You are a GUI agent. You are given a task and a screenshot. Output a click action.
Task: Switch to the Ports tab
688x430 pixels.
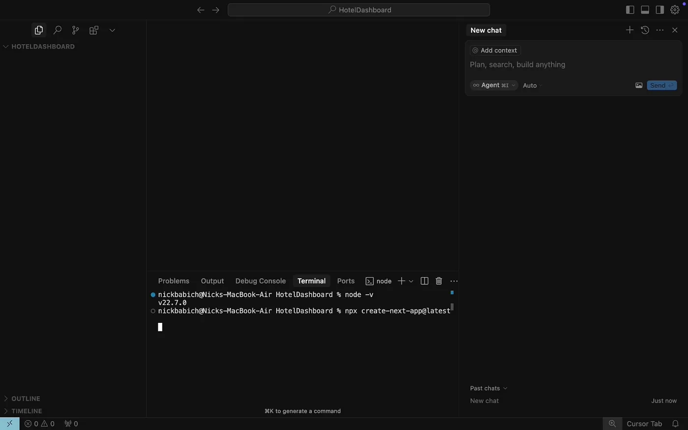[345, 281]
